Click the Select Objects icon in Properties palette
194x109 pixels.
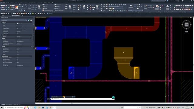pos(30,20)
